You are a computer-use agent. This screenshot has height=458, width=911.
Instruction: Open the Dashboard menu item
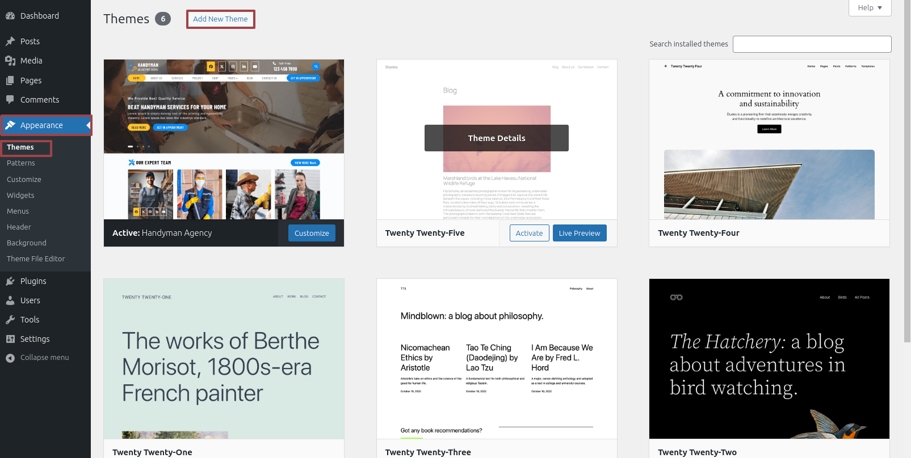[x=45, y=16]
